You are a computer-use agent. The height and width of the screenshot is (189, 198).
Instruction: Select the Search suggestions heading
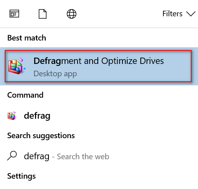pos(41,136)
